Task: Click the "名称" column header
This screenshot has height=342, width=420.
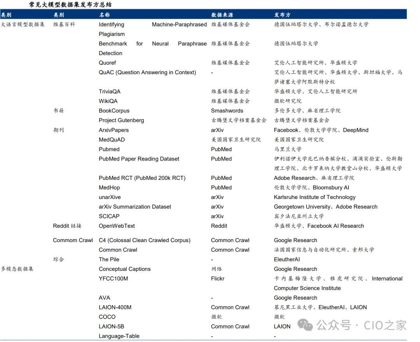Action: (104, 15)
